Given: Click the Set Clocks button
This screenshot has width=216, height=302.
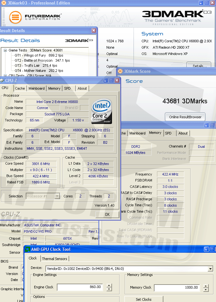Looking at the screenshot, I should point(144,299).
